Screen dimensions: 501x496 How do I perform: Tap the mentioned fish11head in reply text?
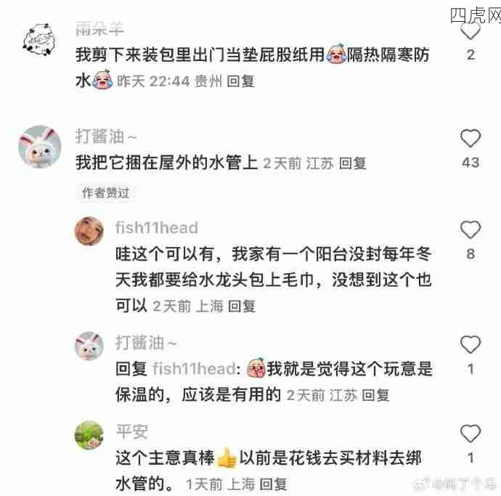pos(195,368)
